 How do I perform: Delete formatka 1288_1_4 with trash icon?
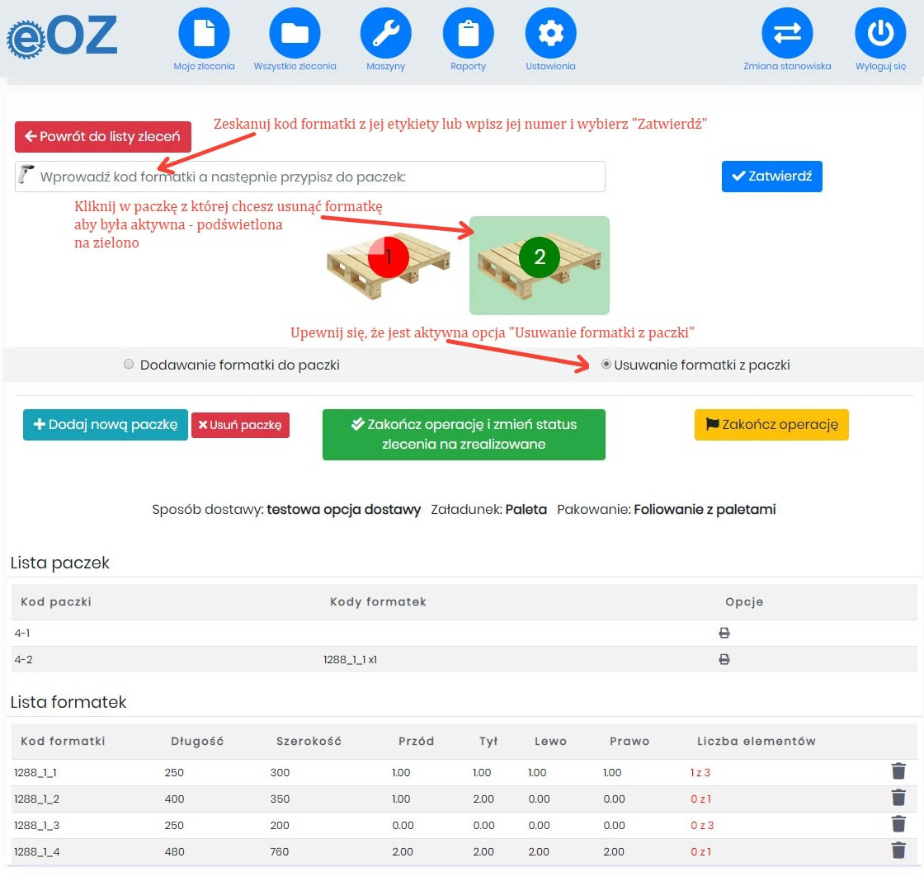898,851
